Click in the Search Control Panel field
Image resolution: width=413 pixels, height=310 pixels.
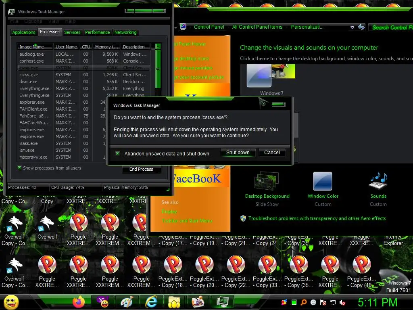click(391, 27)
